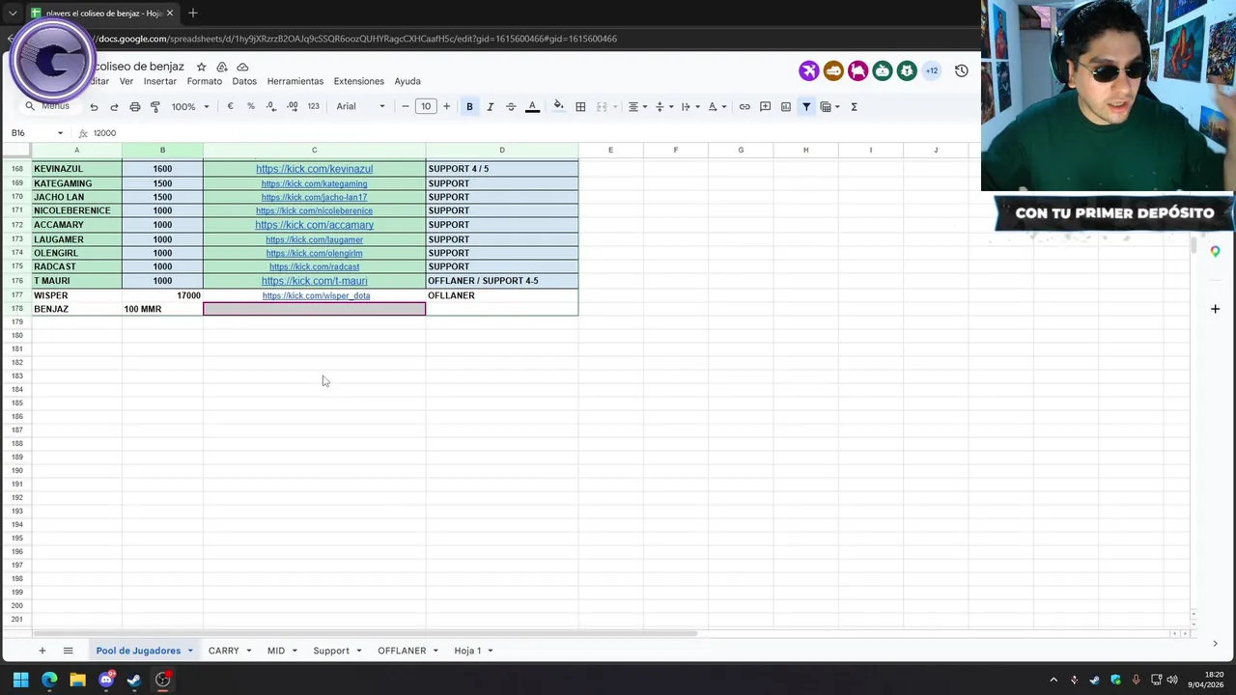Open the Ver menu

[126, 81]
